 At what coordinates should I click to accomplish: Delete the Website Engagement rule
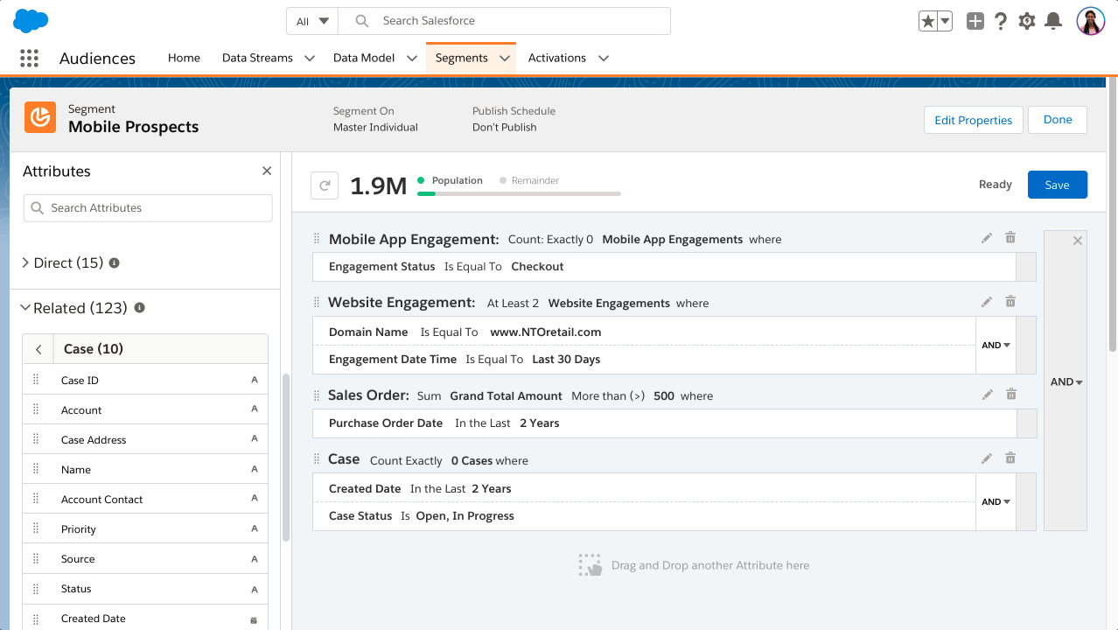(x=1010, y=302)
